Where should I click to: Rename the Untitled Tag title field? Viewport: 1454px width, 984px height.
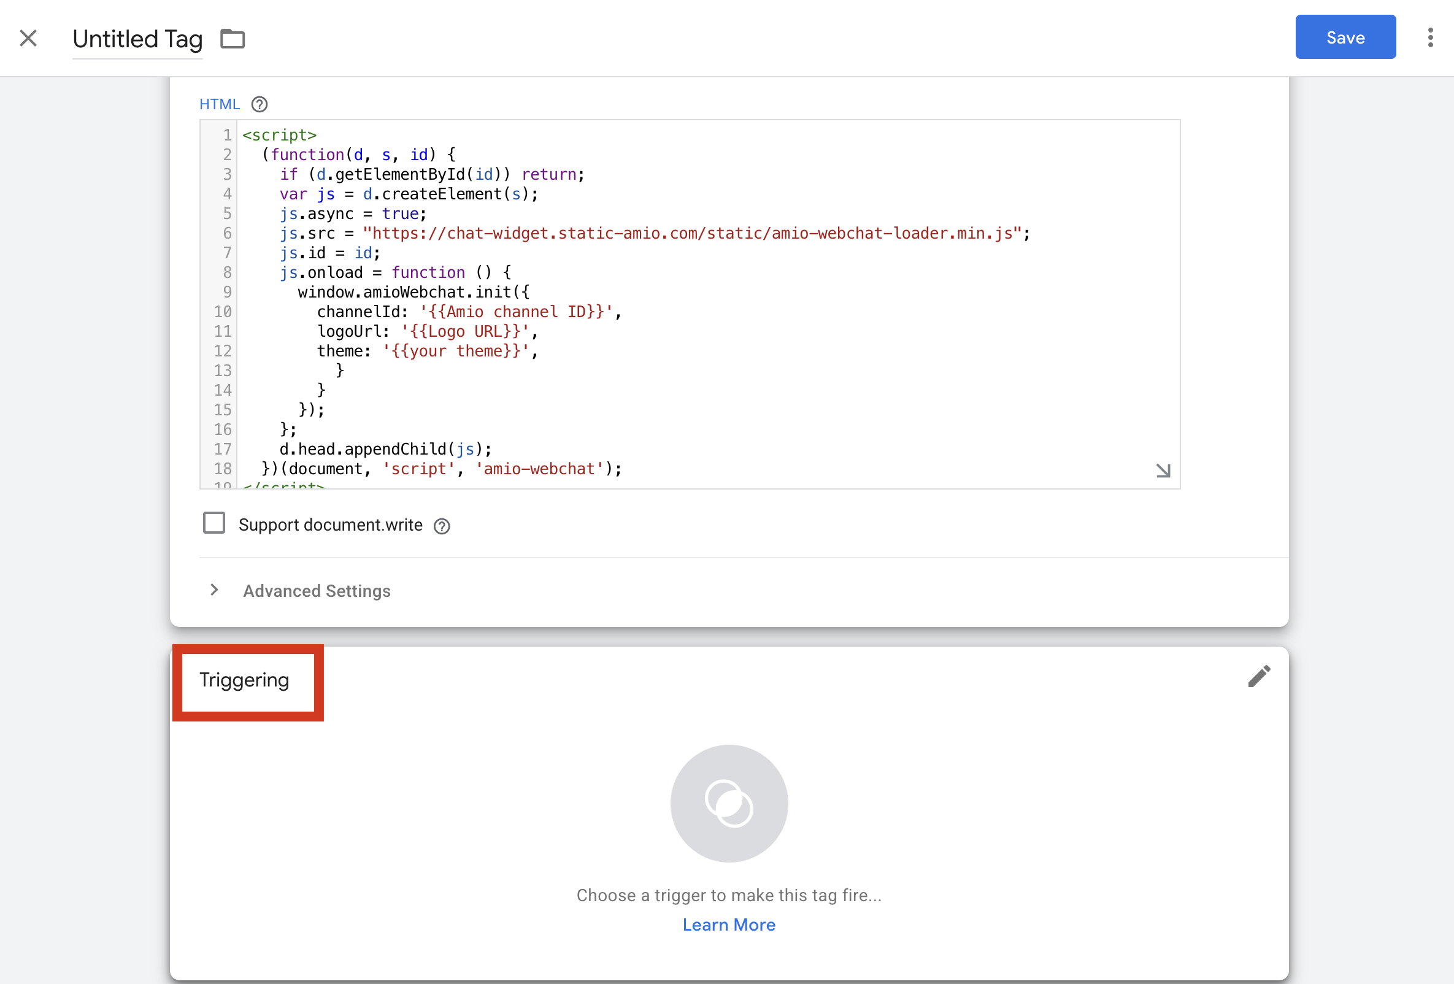[x=137, y=39]
